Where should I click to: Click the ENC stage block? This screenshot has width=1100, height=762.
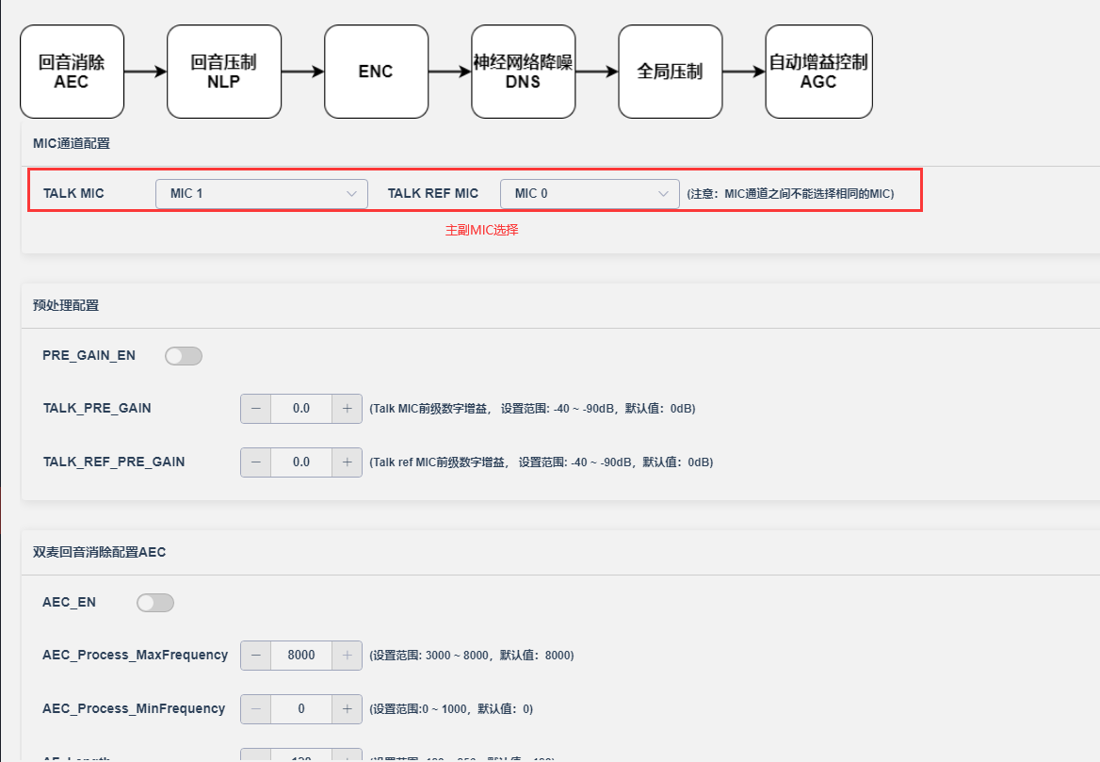(x=376, y=72)
